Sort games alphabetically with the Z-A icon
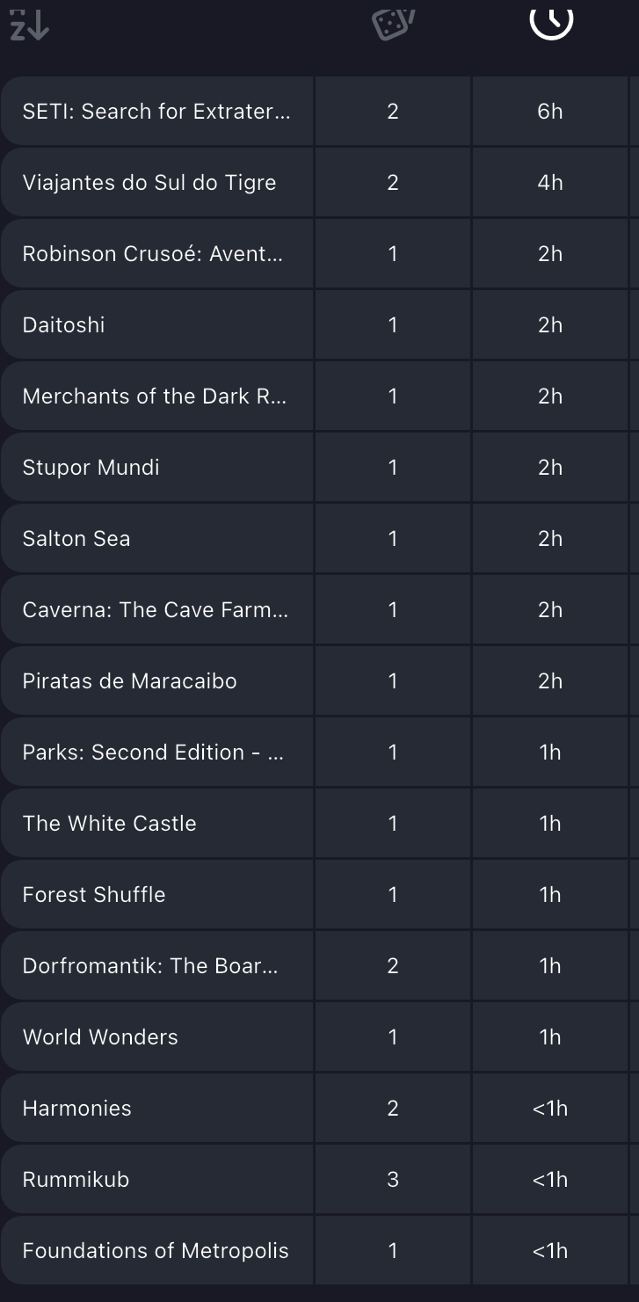 (29, 26)
